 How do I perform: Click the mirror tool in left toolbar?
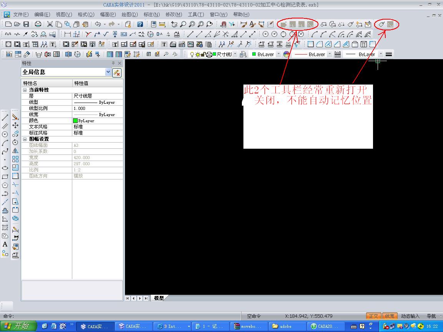[x=15, y=151]
